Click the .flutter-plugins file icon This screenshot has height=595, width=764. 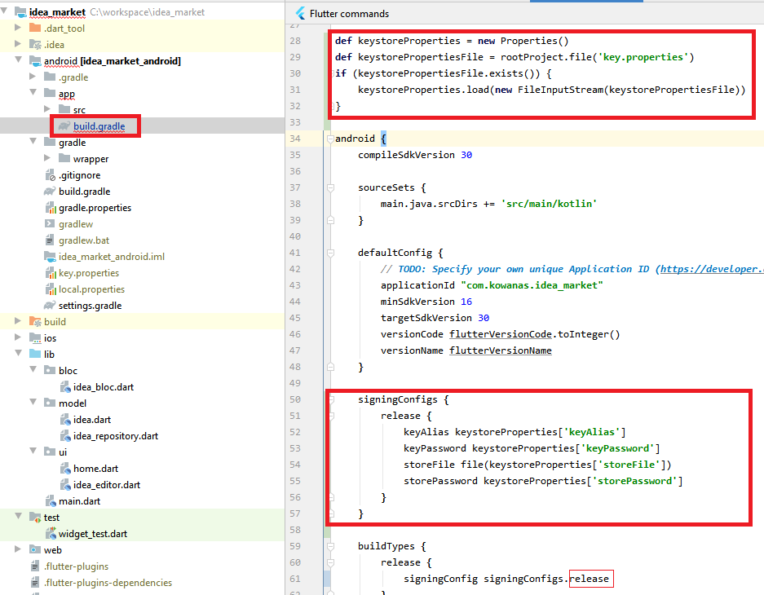[35, 566]
